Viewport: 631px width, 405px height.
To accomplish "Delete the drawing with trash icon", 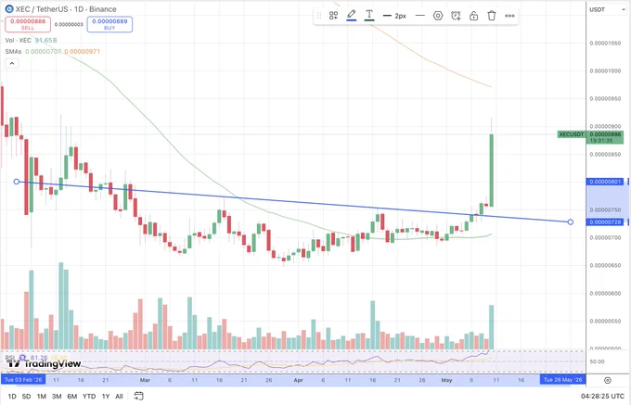I will (492, 16).
